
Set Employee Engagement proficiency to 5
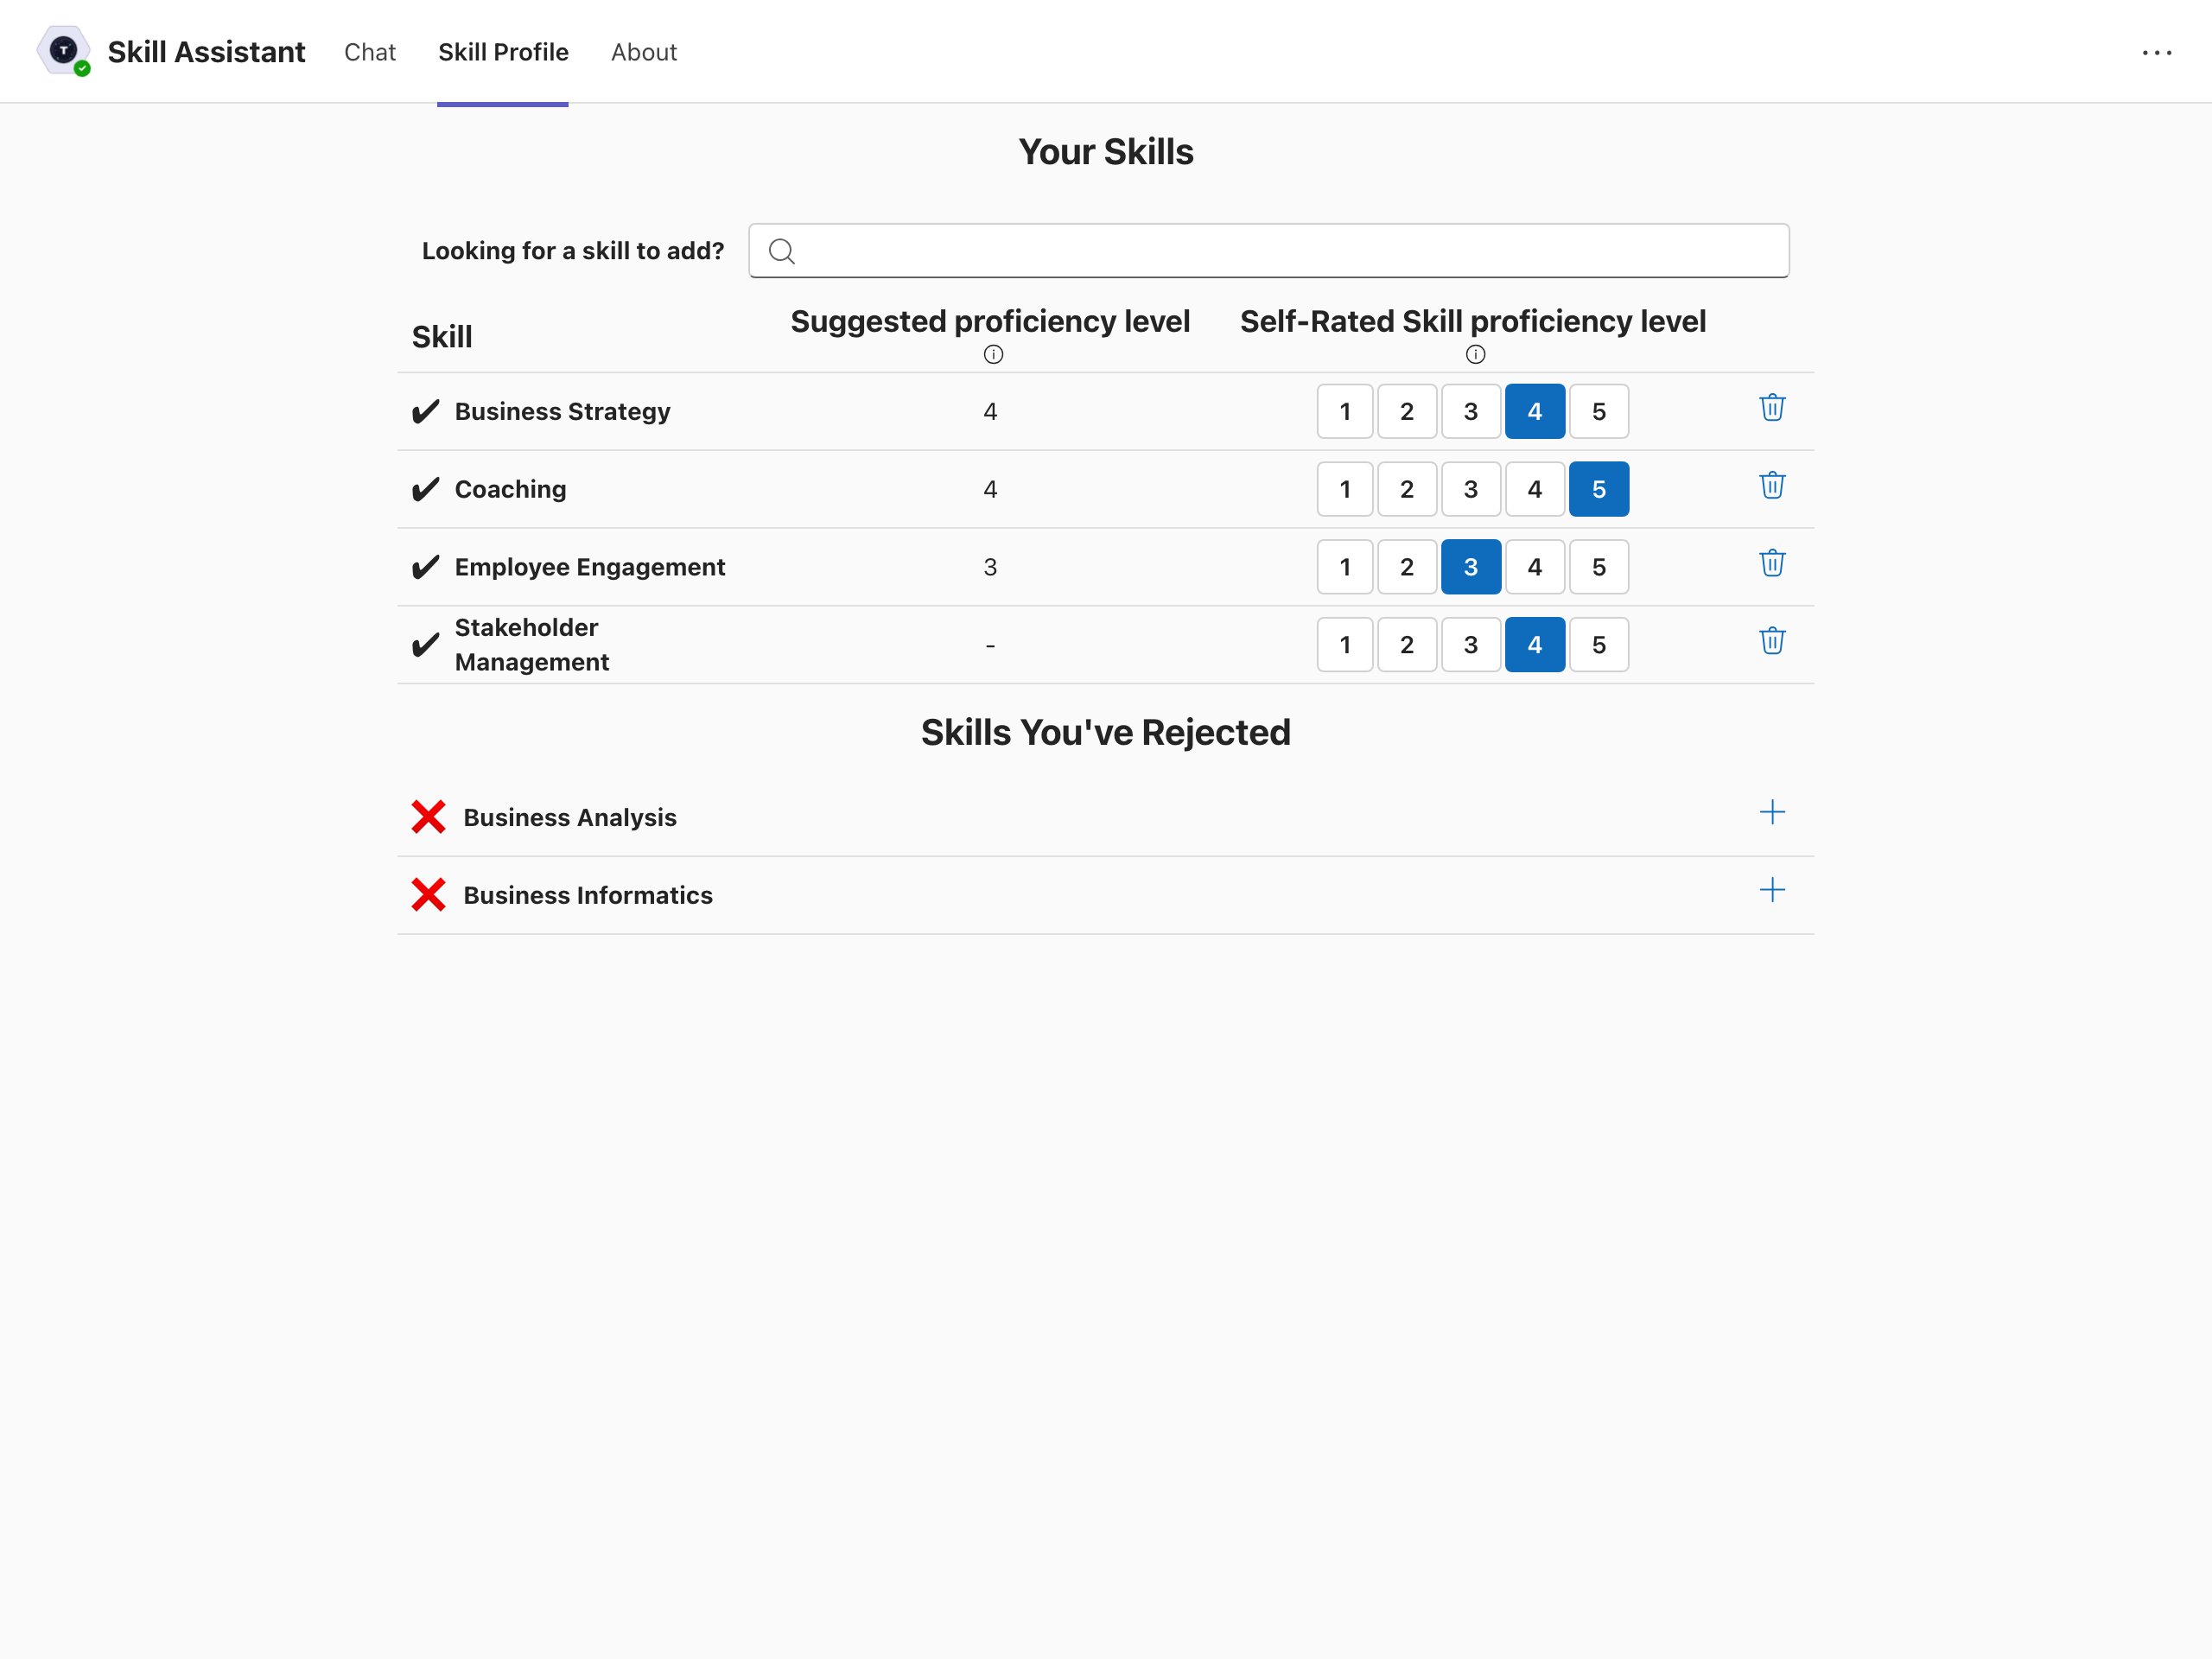tap(1599, 567)
